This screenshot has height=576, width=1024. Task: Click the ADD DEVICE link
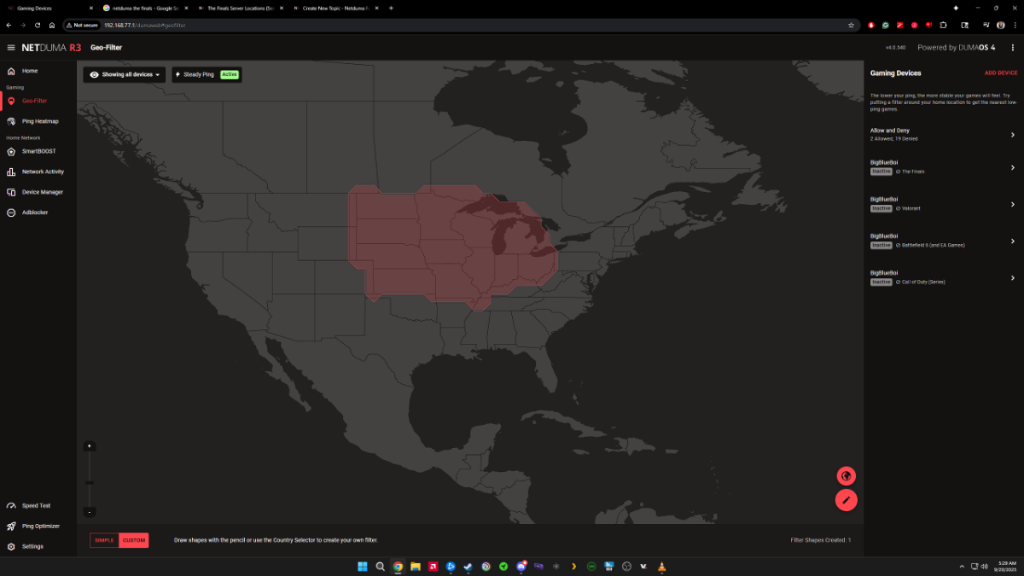pos(1001,73)
